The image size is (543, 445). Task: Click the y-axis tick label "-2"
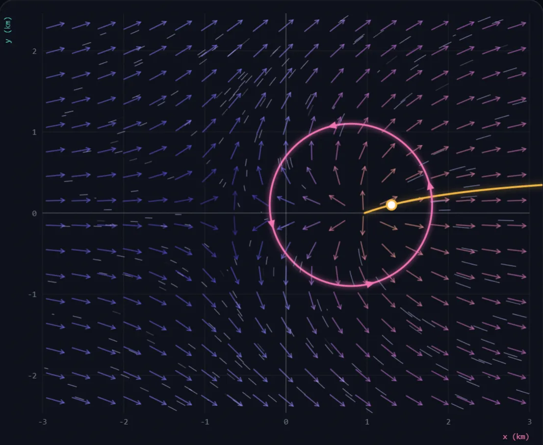click(x=32, y=375)
